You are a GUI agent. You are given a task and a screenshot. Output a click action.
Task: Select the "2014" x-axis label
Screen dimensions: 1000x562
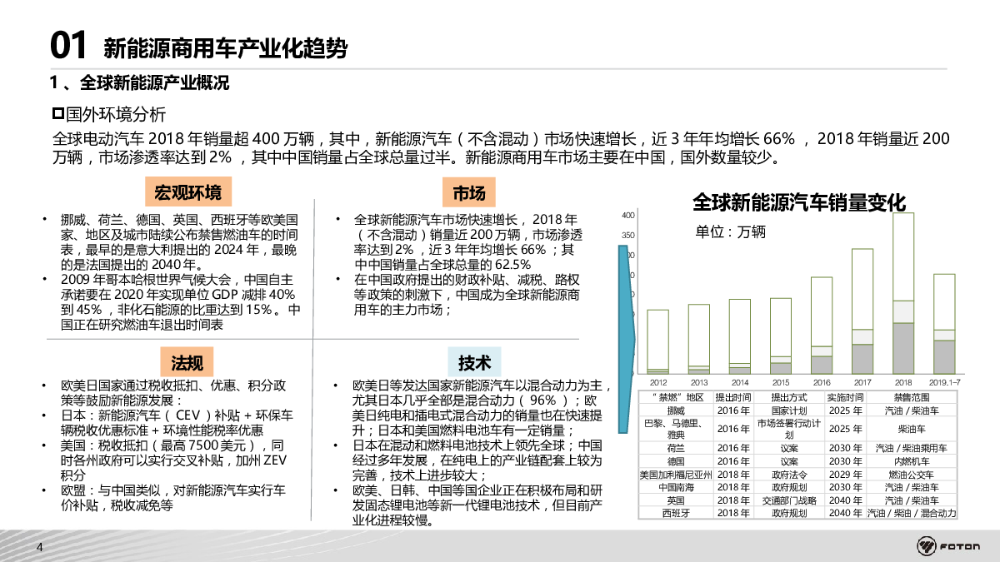740,381
